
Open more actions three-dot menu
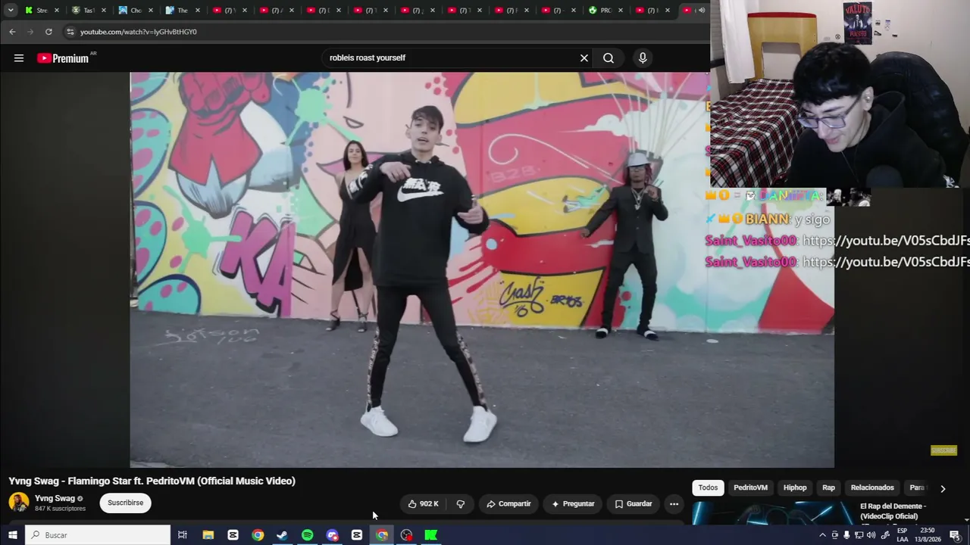point(674,504)
